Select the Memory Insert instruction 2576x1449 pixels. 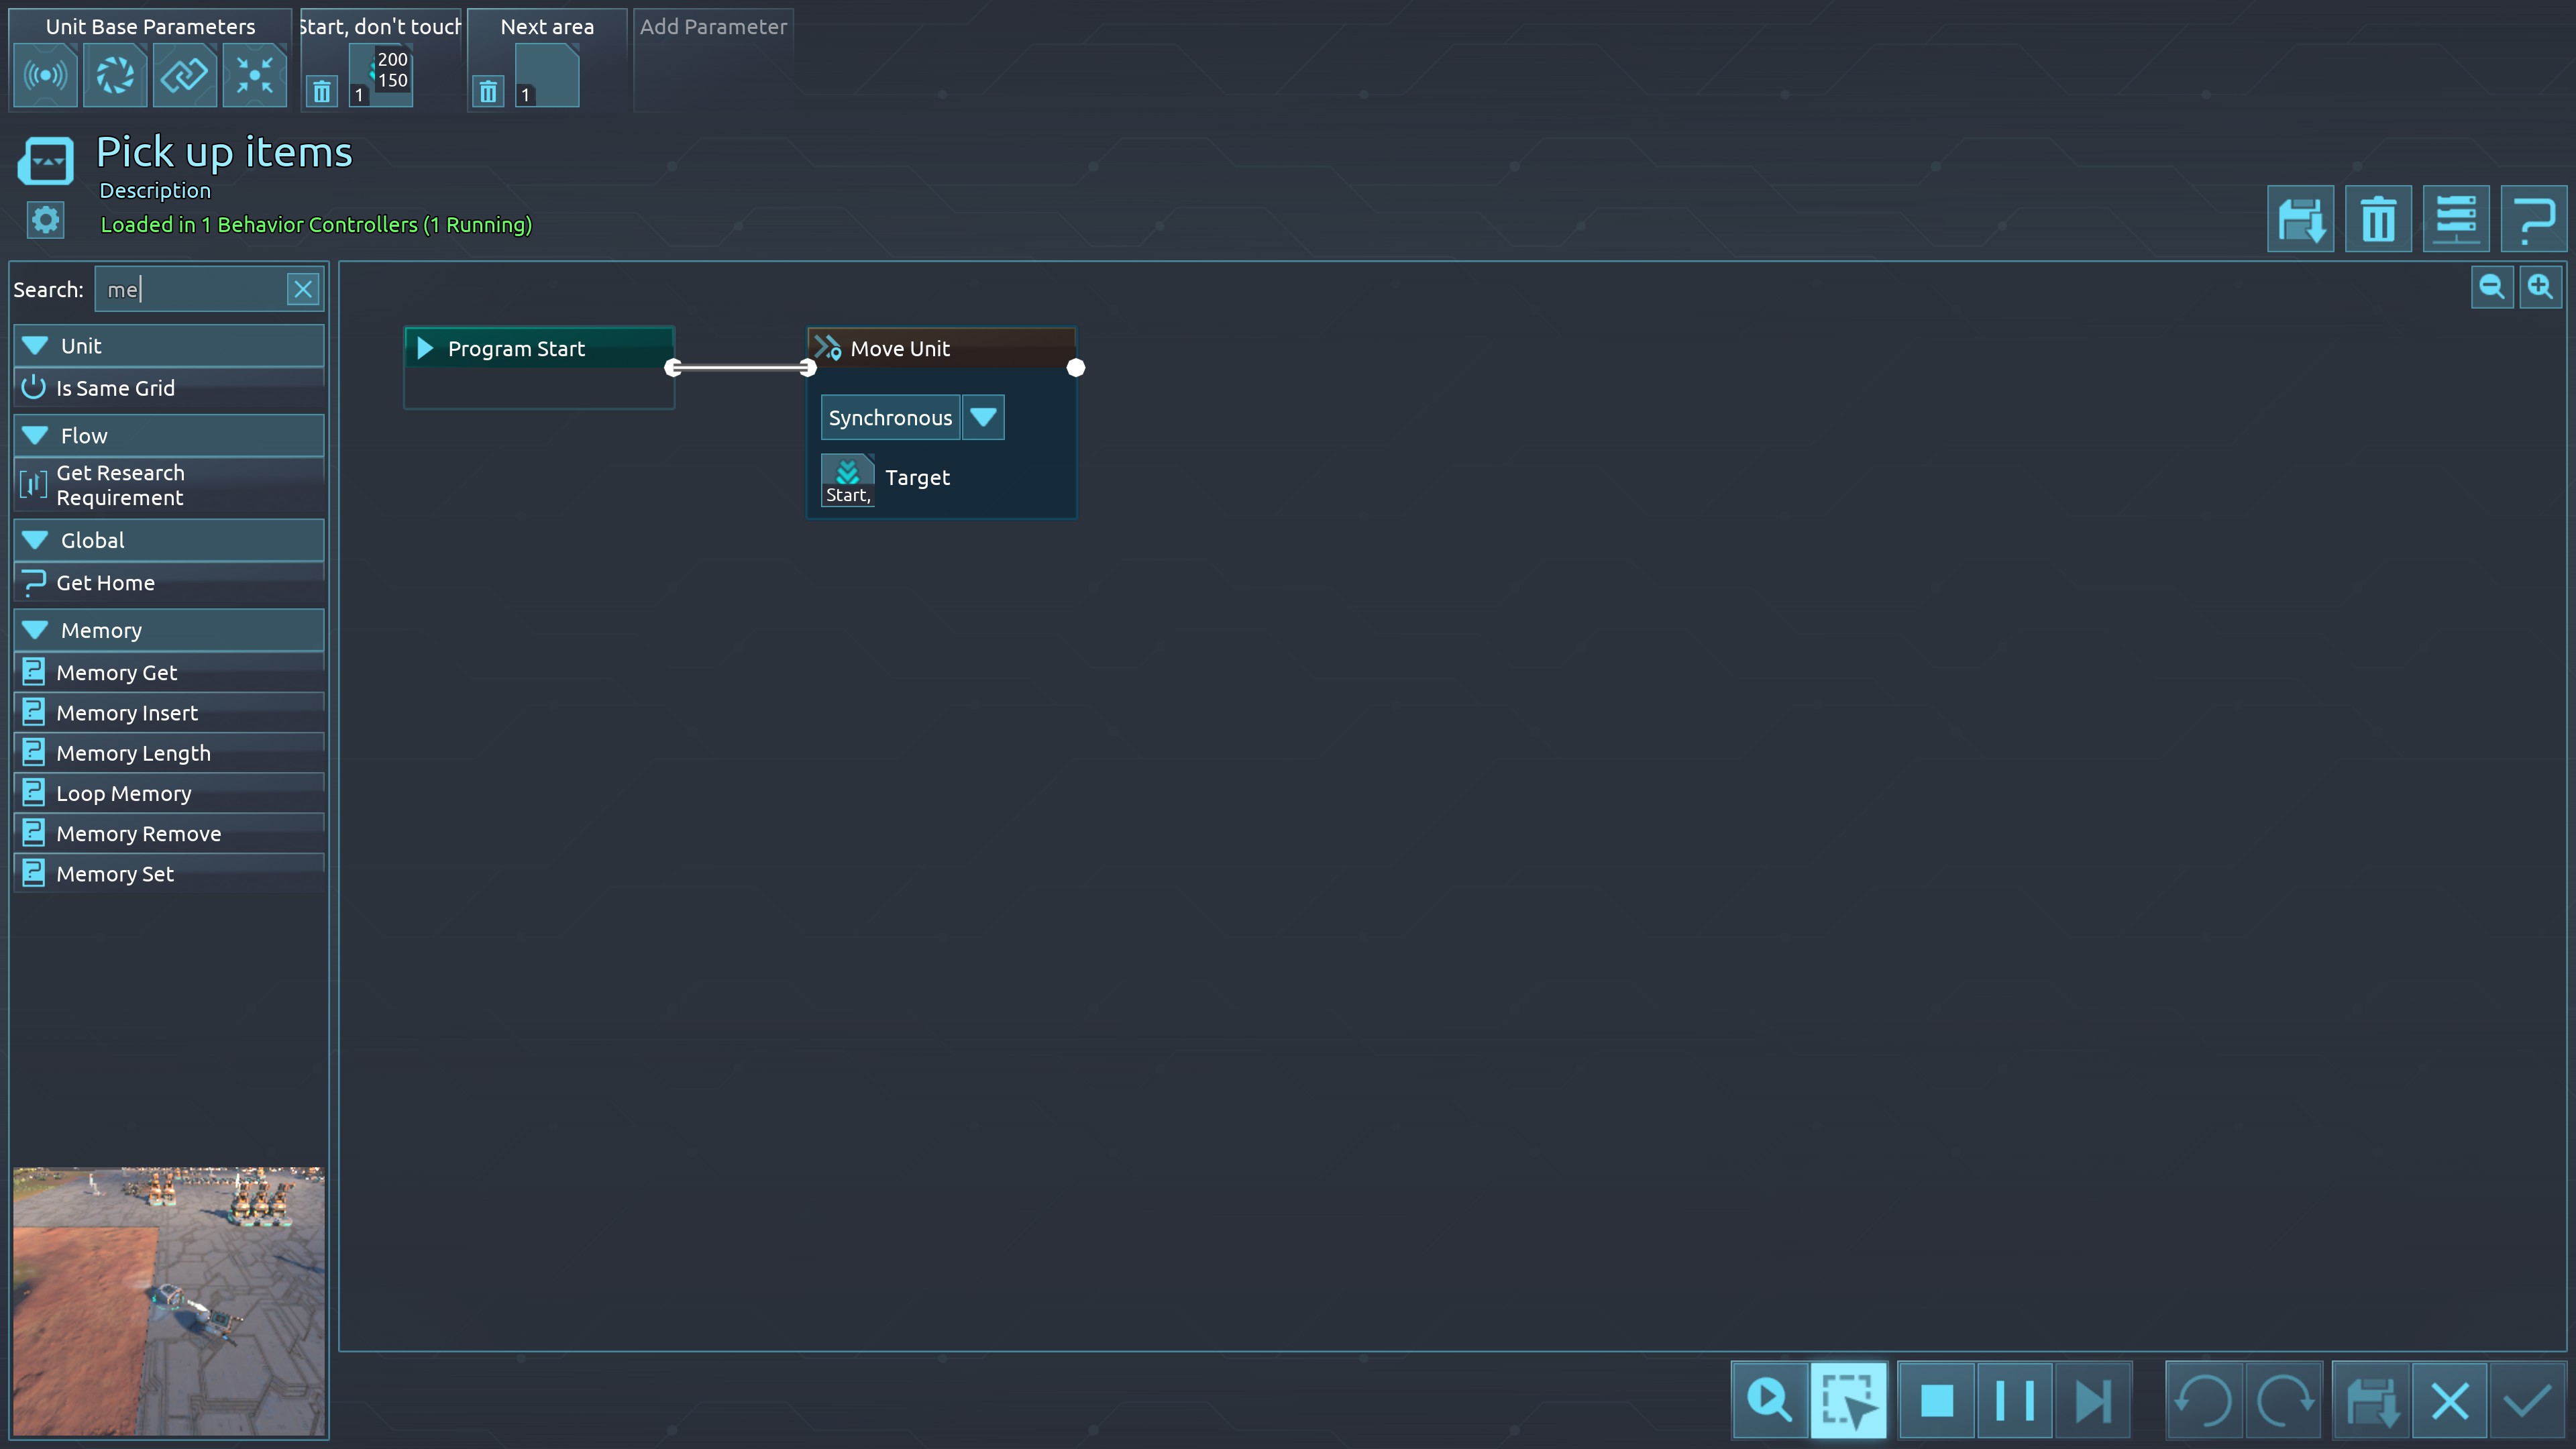[x=127, y=713]
